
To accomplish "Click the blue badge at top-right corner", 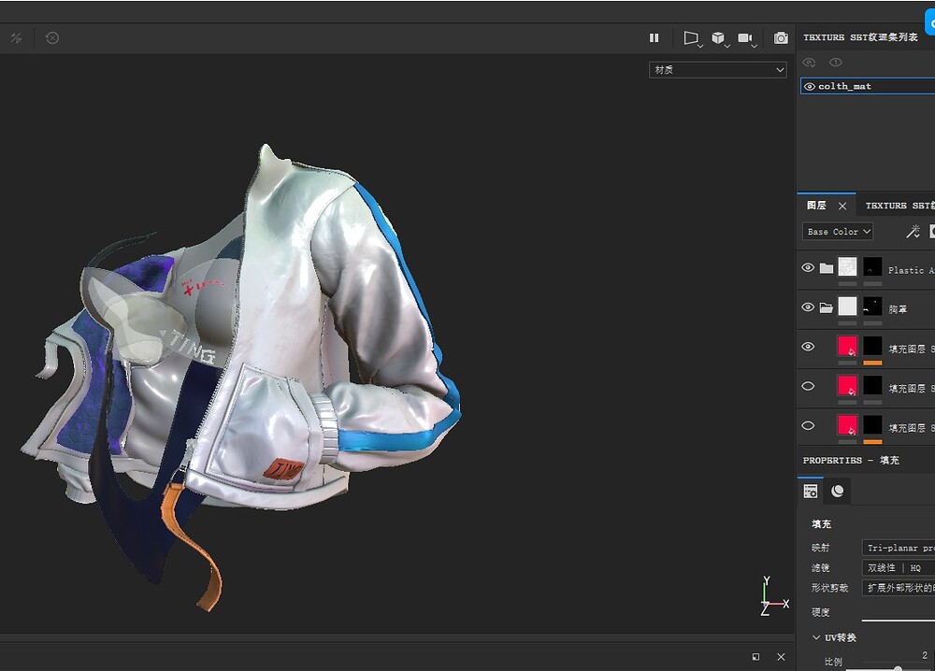I will coord(929,22).
